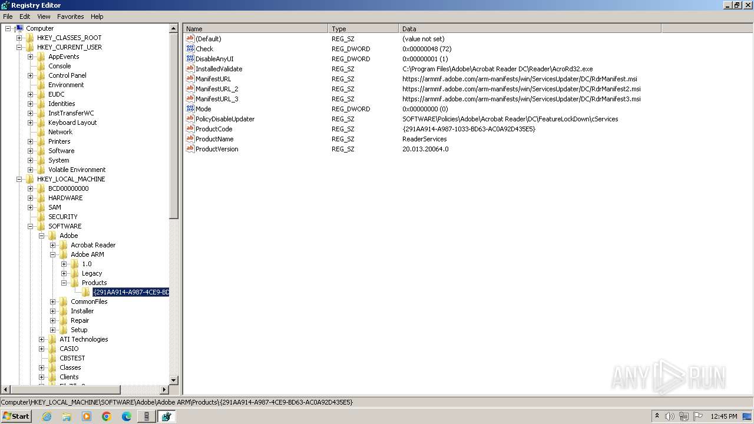Screen dimensions: 754x424
Task: Expand the Control Panel key
Action: (x=30, y=75)
